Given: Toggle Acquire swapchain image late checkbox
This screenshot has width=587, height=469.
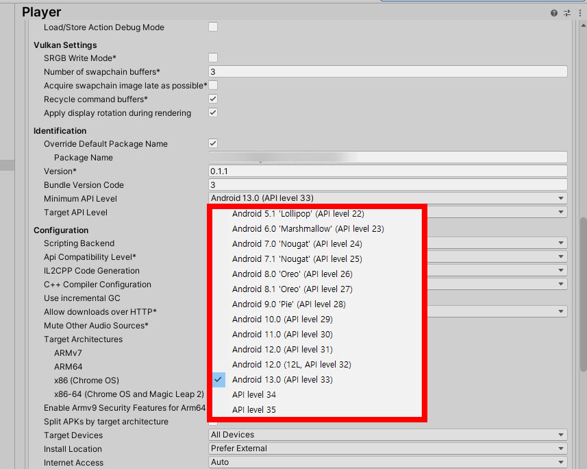Looking at the screenshot, I should [x=213, y=86].
